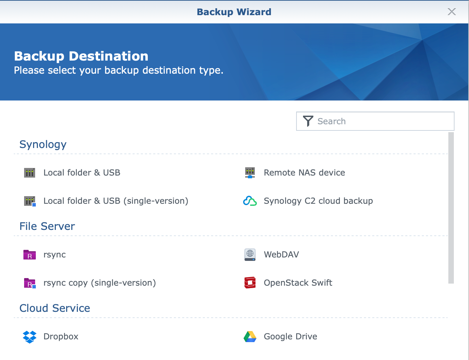Click the Remote NAS device icon
The width and height of the screenshot is (469, 360).
point(250,172)
